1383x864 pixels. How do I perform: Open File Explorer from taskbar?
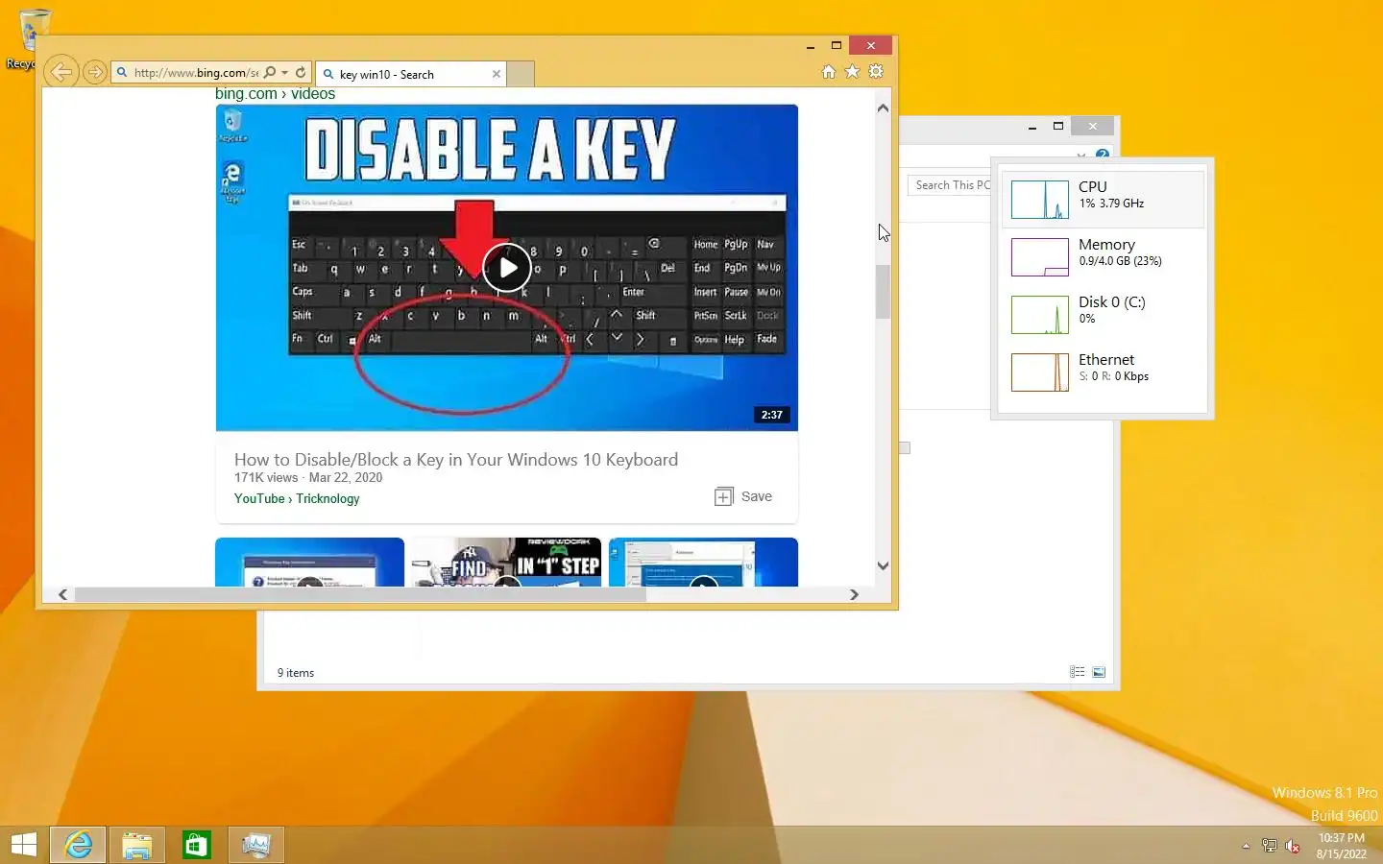(x=137, y=845)
